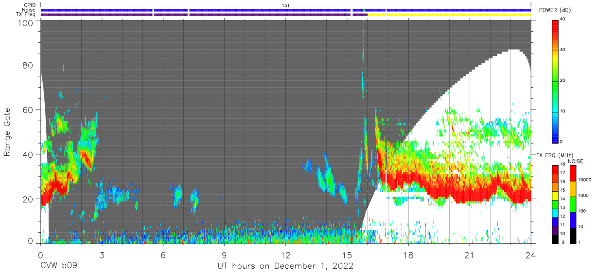Click the 6 tick on UT hours axis
The height and width of the screenshot is (276, 597).
[x=163, y=255]
